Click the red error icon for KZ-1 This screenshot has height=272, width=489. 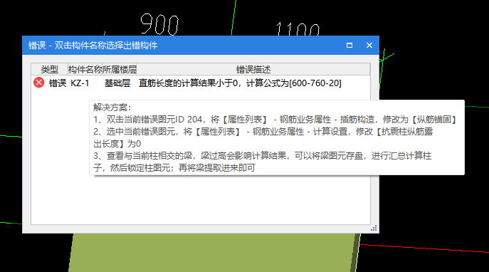(39, 83)
